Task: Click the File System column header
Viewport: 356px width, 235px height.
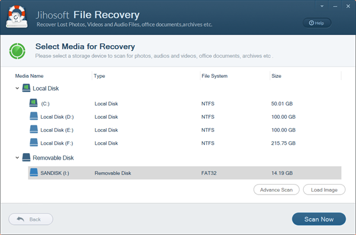Action: [215, 76]
